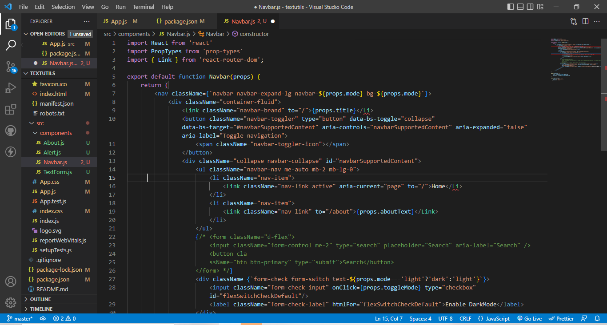607x325 pixels.
Task: Switch to the package.json editor tab
Action: (184, 21)
